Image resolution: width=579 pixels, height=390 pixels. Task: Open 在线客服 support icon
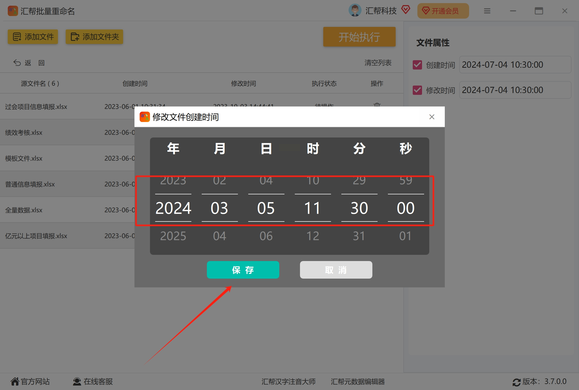[x=77, y=381]
